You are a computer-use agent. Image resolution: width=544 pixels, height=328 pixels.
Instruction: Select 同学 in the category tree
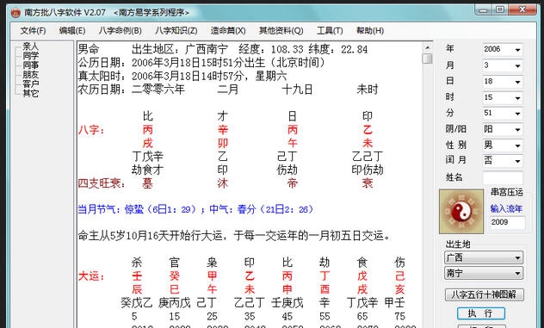30,56
